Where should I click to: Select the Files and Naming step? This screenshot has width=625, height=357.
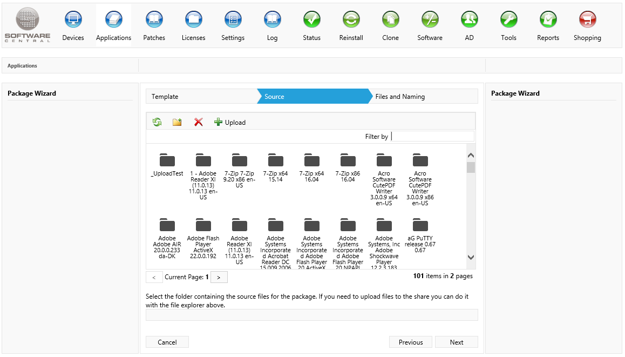[400, 97]
